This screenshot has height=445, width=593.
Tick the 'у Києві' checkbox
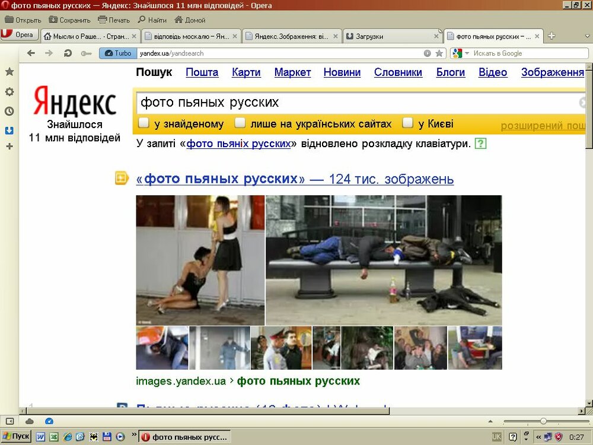pyautogui.click(x=407, y=123)
